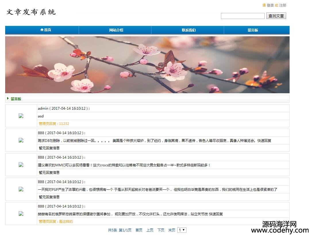
Task: Click the 下页 next page link
Action: point(161,230)
